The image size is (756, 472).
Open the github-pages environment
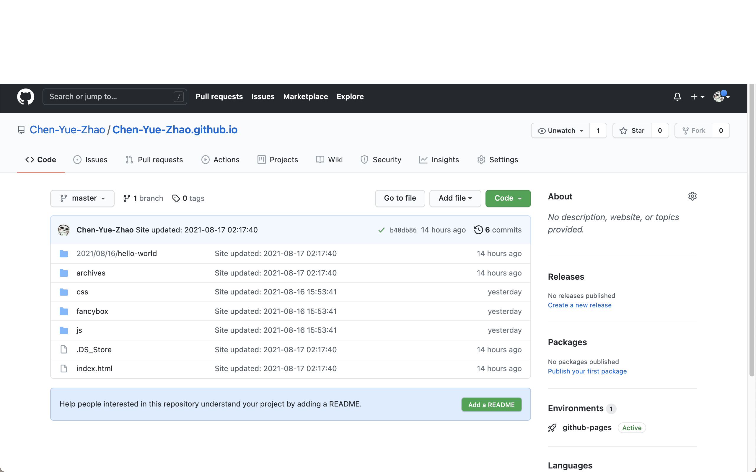tap(587, 428)
